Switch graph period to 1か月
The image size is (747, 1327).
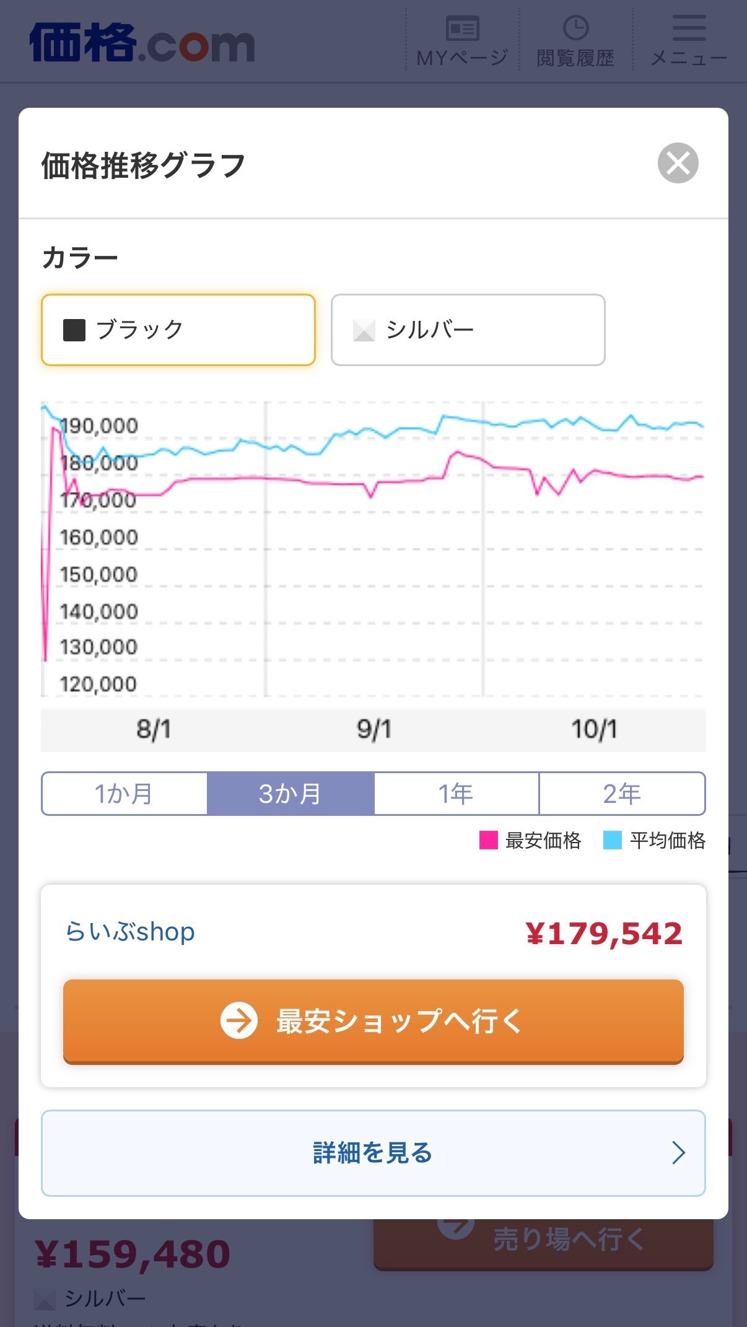124,794
